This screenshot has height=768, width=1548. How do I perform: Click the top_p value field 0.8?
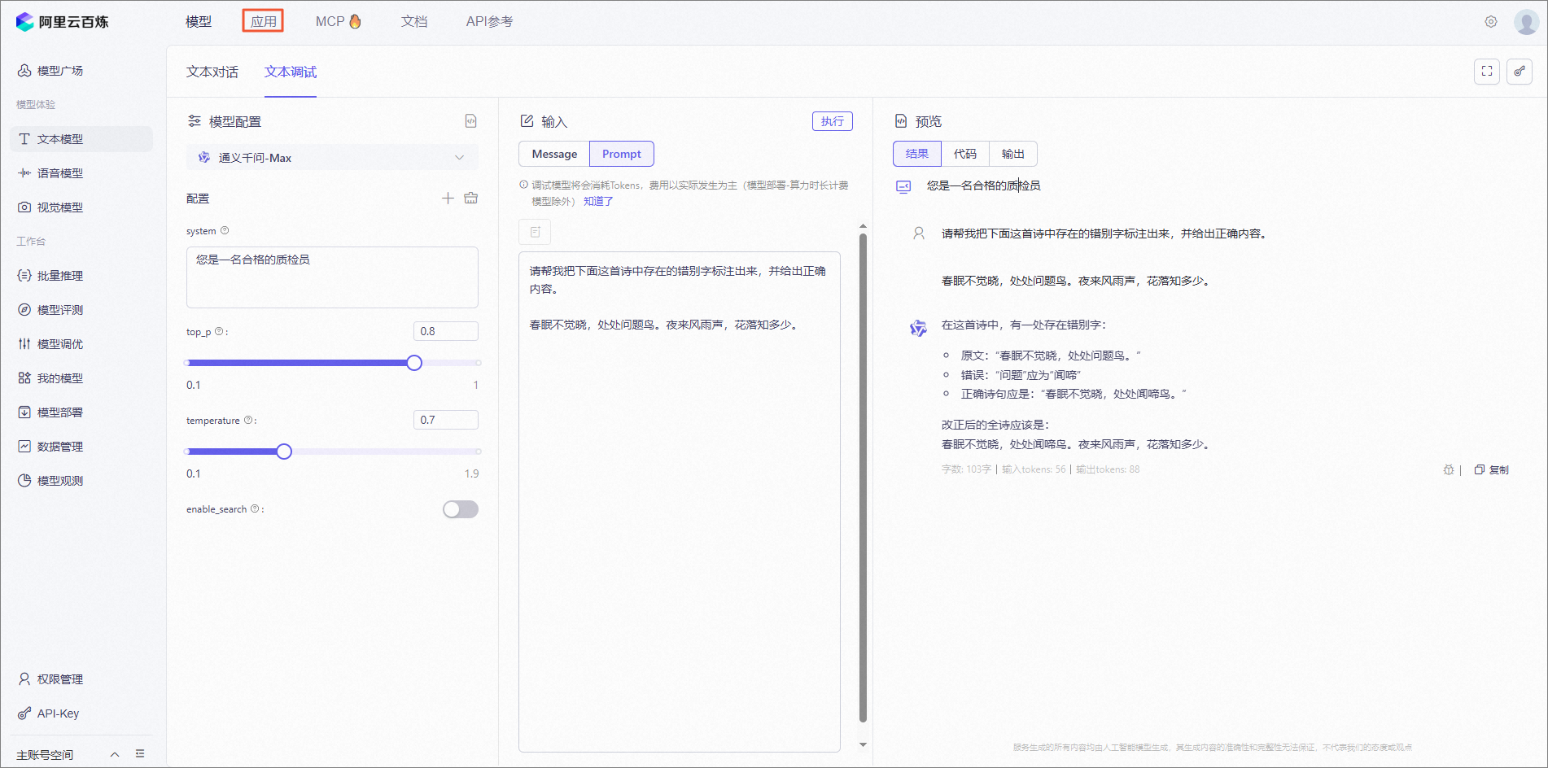tap(446, 331)
